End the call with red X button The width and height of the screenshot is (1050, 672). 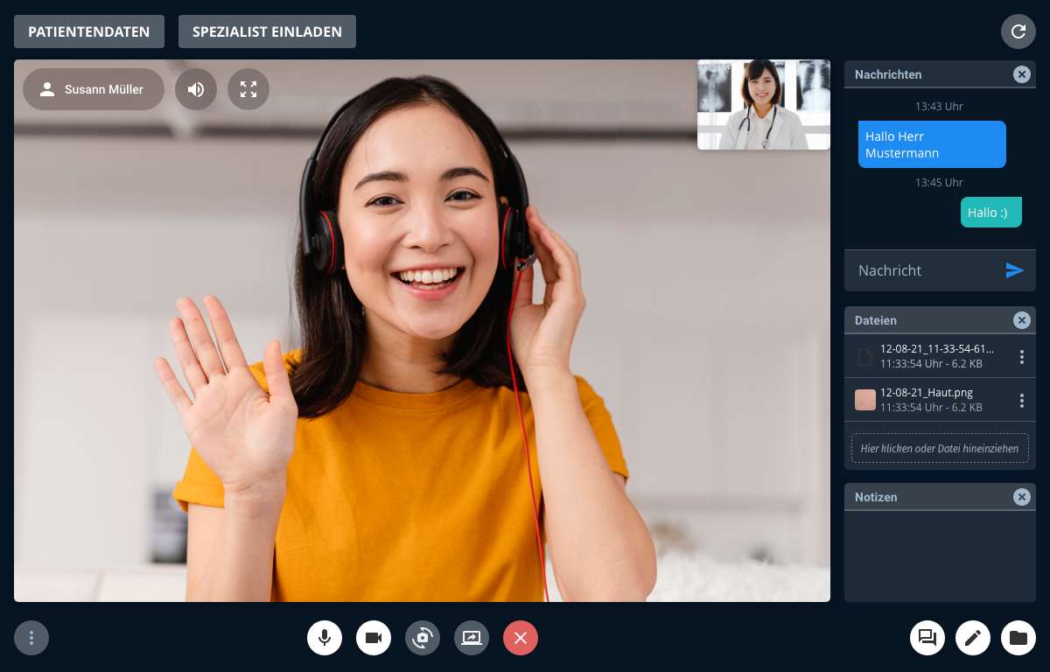click(521, 638)
